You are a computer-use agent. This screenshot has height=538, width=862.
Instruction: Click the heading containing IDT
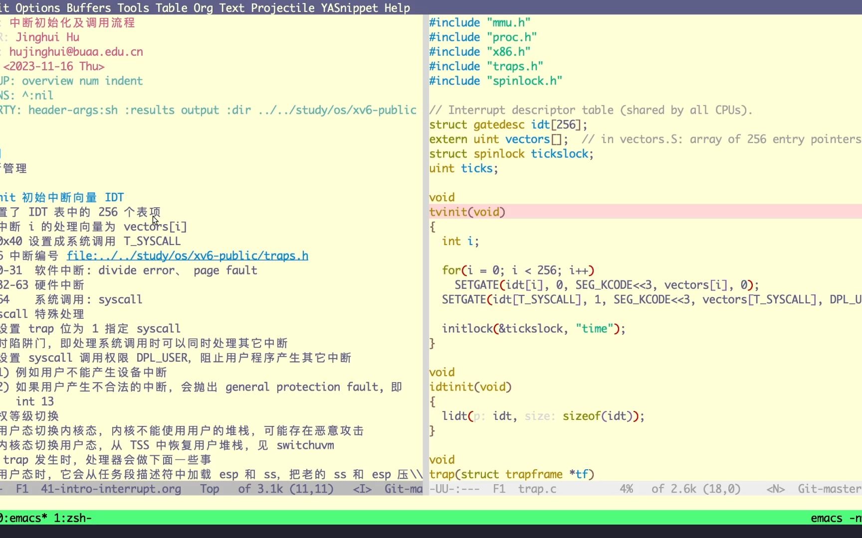(62, 197)
